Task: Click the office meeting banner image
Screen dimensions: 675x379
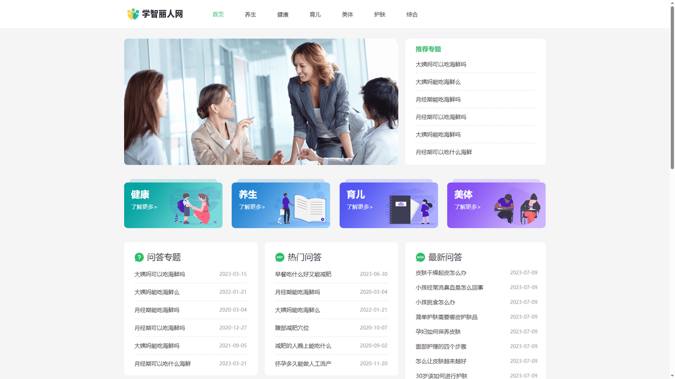Action: coord(261,102)
